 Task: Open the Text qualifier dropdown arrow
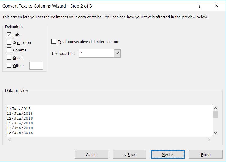[117, 54]
